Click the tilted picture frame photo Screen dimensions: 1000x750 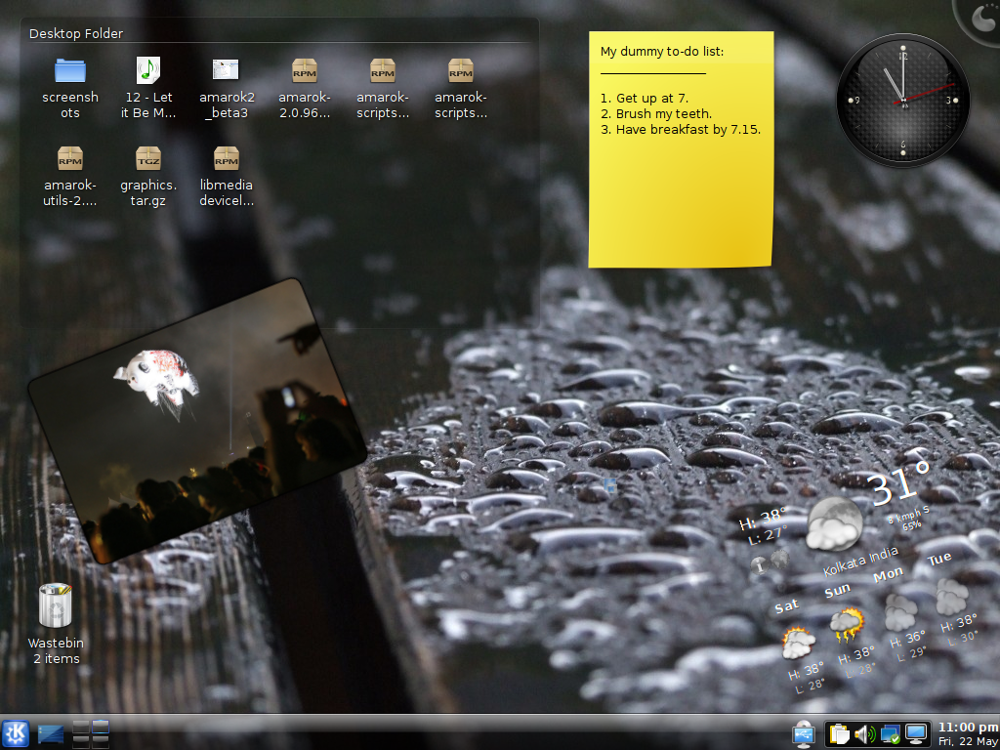click(196, 421)
